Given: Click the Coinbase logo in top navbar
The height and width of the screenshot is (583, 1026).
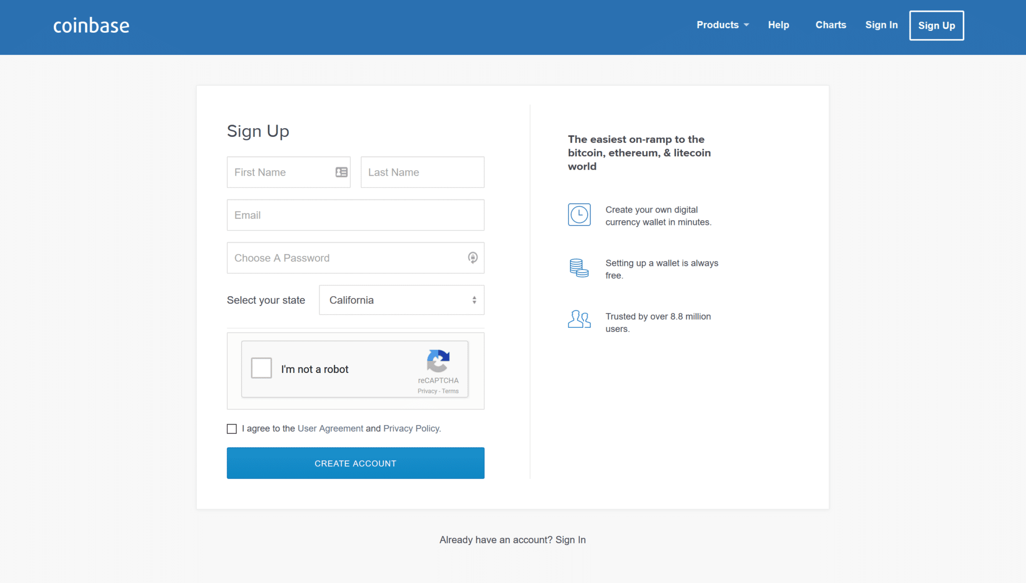Looking at the screenshot, I should (91, 25).
